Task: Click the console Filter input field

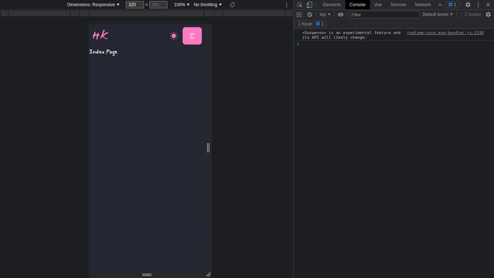Action: [x=384, y=14]
